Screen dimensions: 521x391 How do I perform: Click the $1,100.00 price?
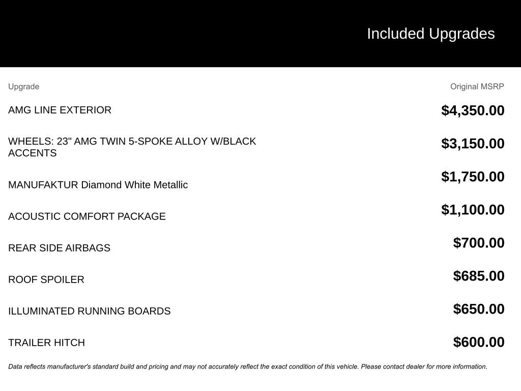[x=473, y=210]
